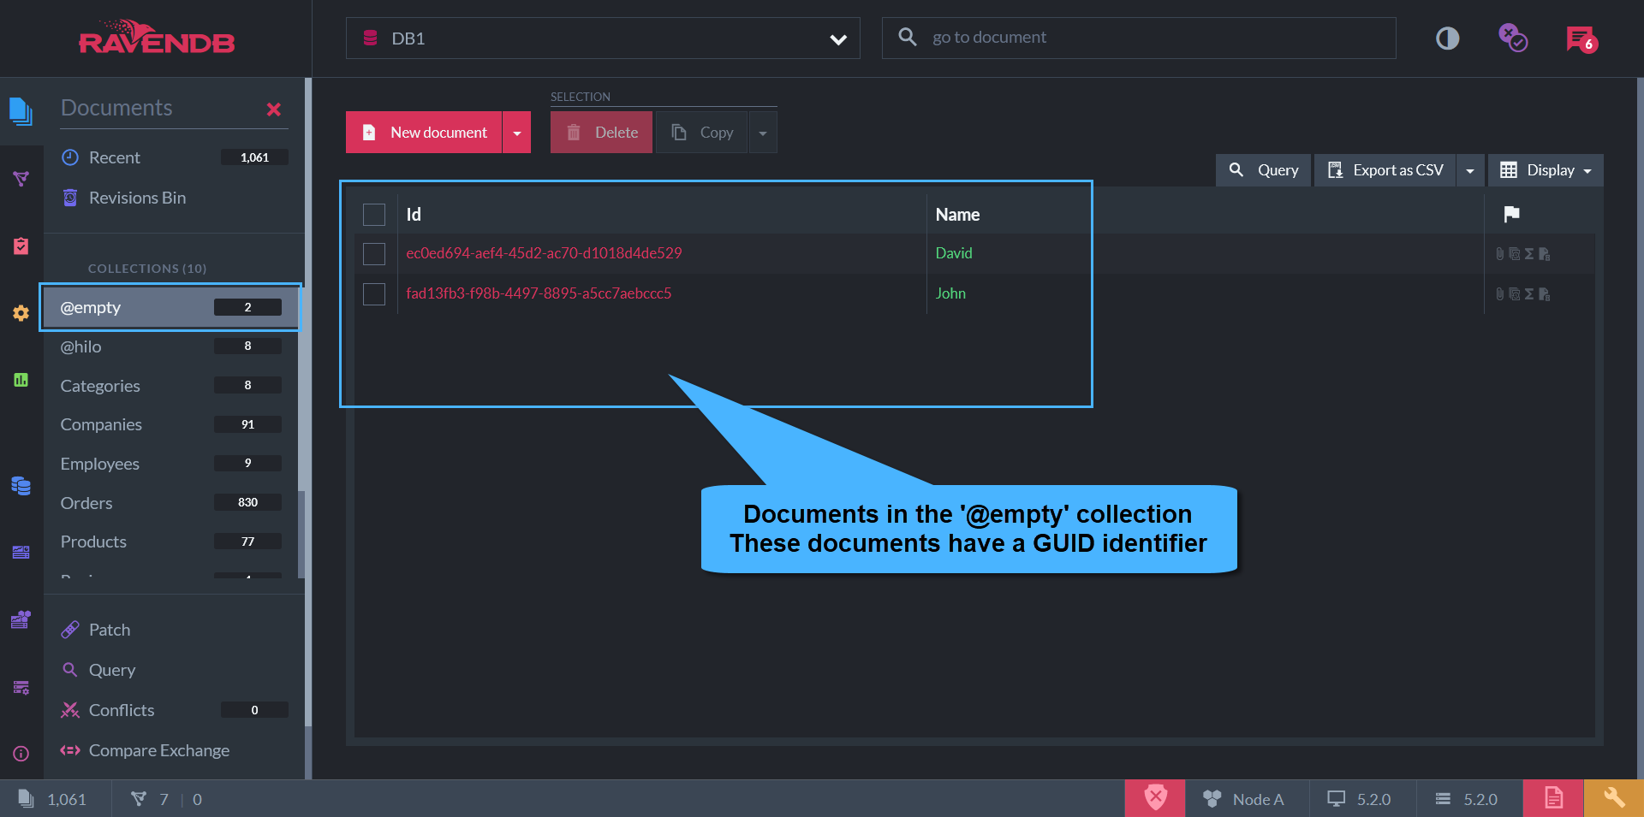Select the Products collection
This screenshot has height=817, width=1644.
(170, 542)
